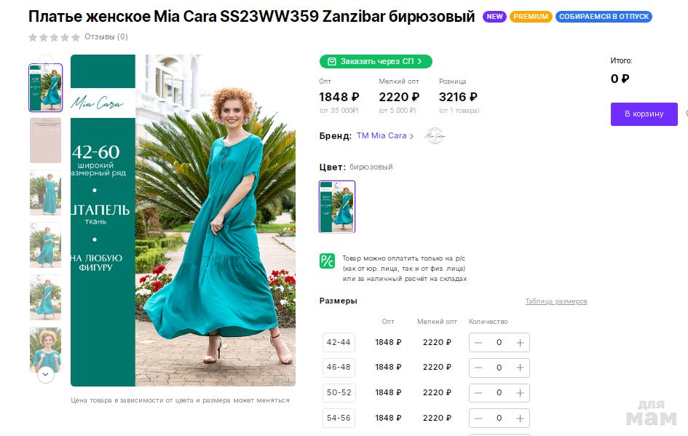
Task: Select the beige second gallery thumbnail
Action: point(45,140)
